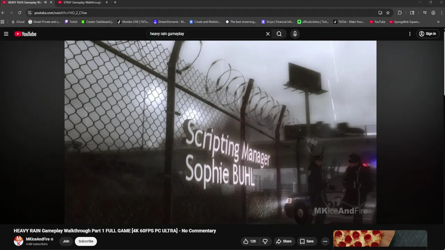Open the iCloud bookmark
This screenshot has width=445, height=250.
[18, 22]
